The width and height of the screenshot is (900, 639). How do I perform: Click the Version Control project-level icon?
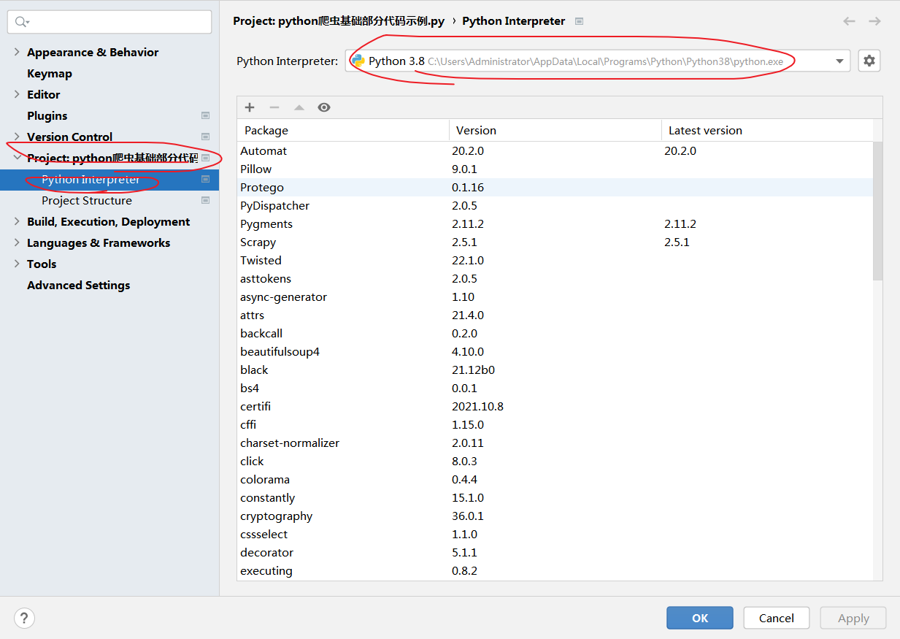coord(205,137)
